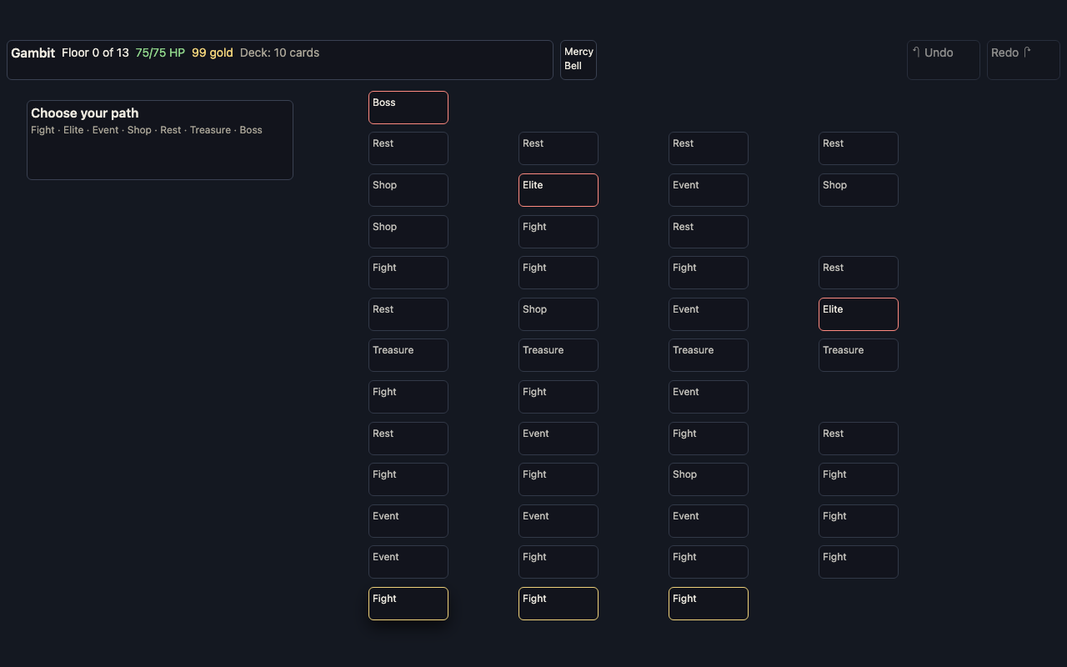Viewport: 1067px width, 667px height.
Task: Click the Undo button
Action: (x=943, y=60)
